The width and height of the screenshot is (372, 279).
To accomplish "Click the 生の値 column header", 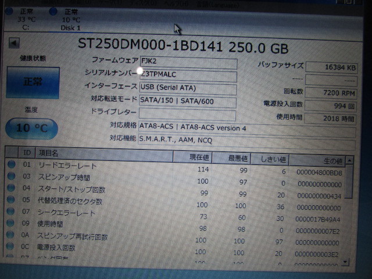I will (x=317, y=161).
